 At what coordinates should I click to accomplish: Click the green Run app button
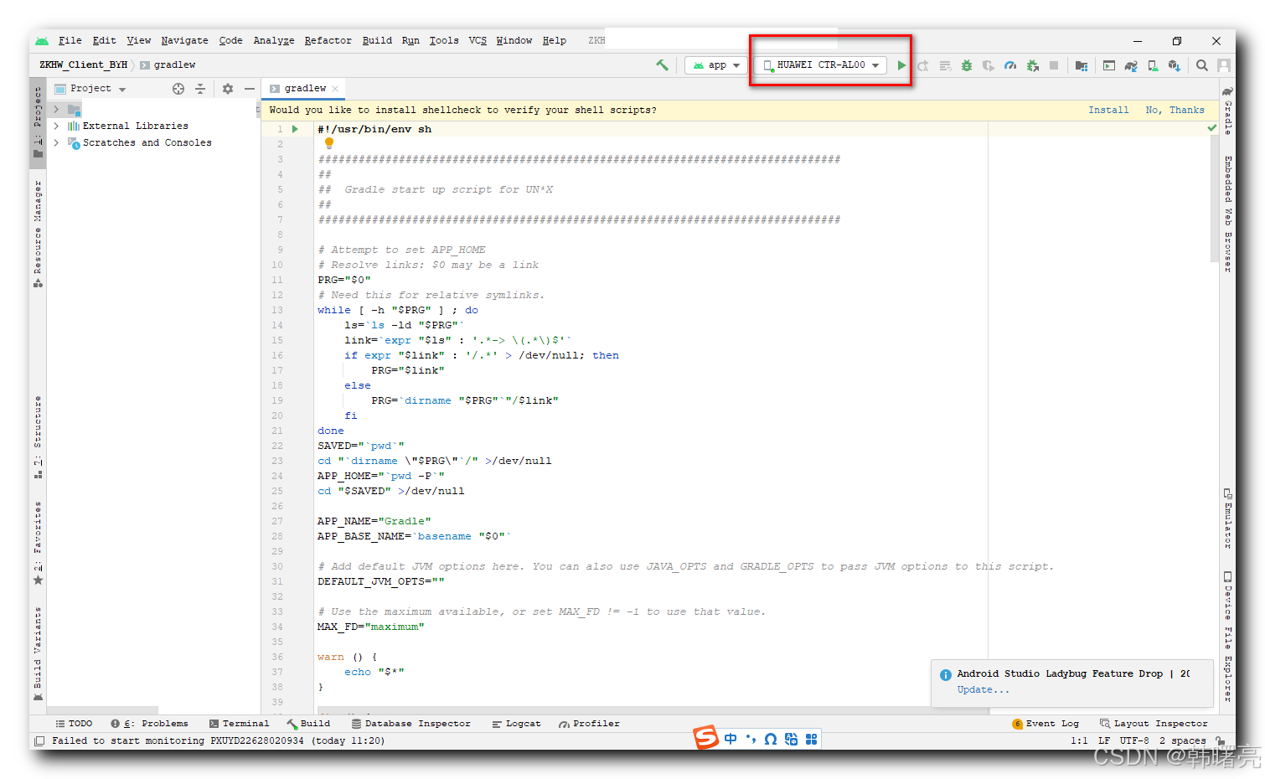(901, 65)
